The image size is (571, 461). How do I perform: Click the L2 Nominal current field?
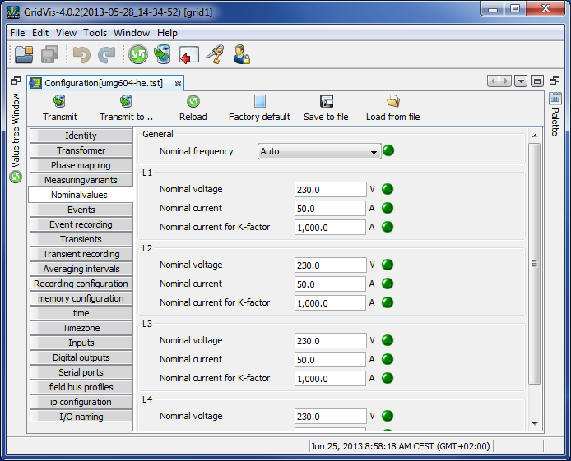pyautogui.click(x=330, y=284)
